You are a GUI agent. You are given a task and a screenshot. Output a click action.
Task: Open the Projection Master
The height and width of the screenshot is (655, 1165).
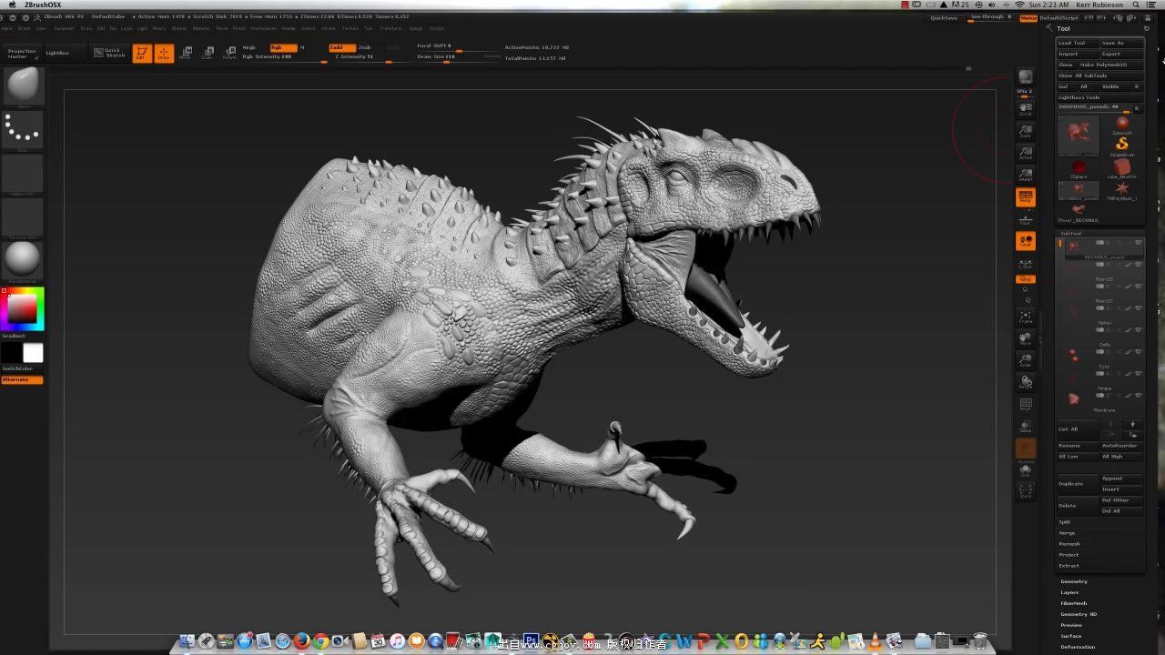pos(22,54)
